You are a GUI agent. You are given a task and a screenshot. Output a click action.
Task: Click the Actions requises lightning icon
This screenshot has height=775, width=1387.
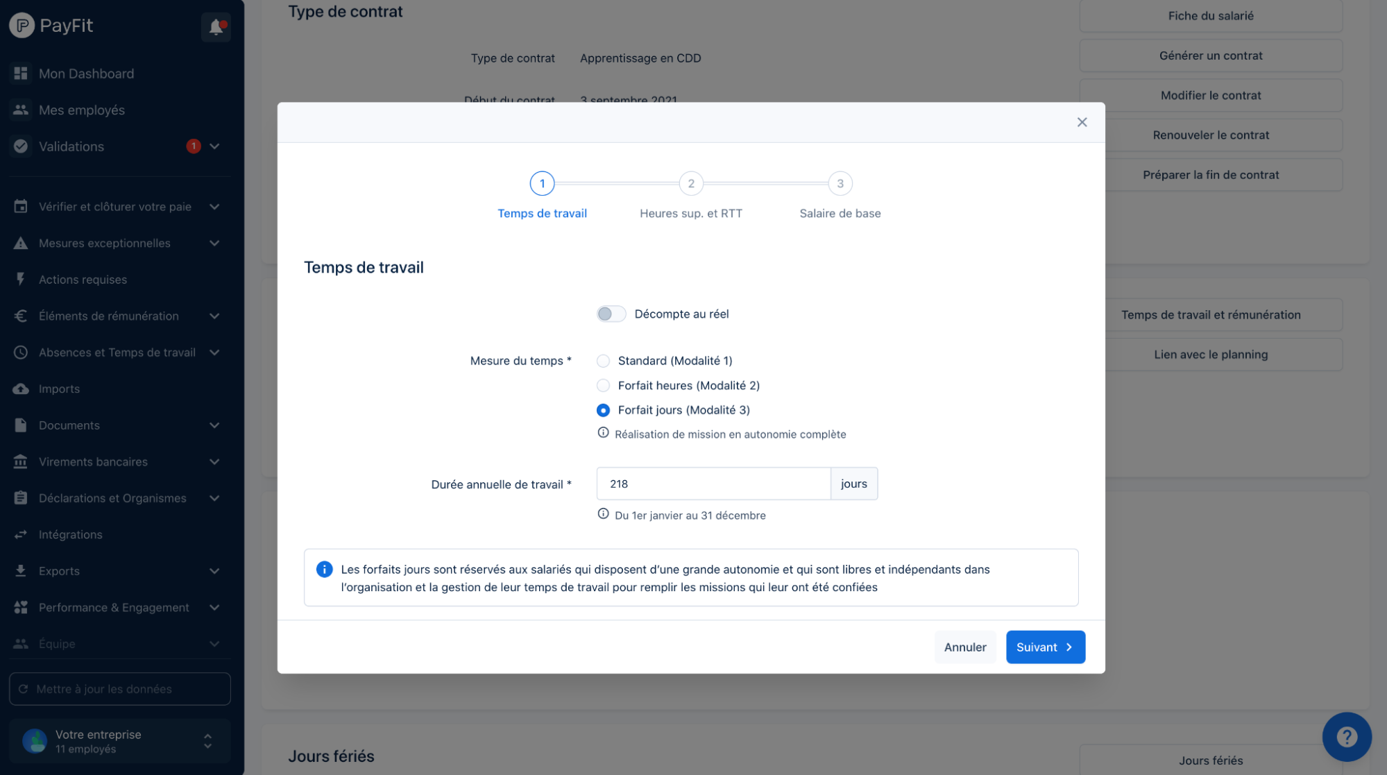(21, 279)
